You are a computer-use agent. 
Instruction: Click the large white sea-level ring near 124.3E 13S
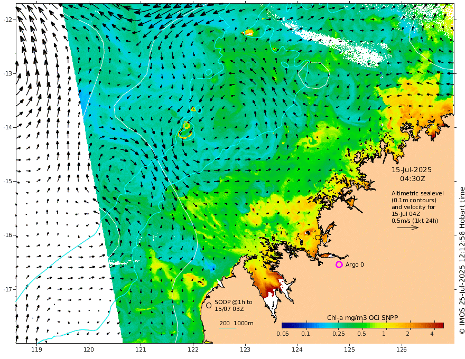[x=313, y=75]
